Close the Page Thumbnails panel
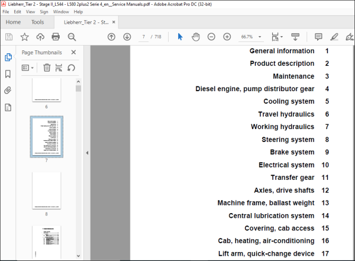355x261 pixels. 73,52
